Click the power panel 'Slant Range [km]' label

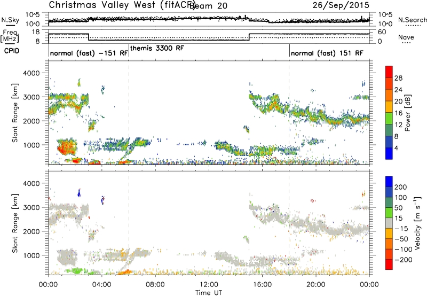point(15,113)
